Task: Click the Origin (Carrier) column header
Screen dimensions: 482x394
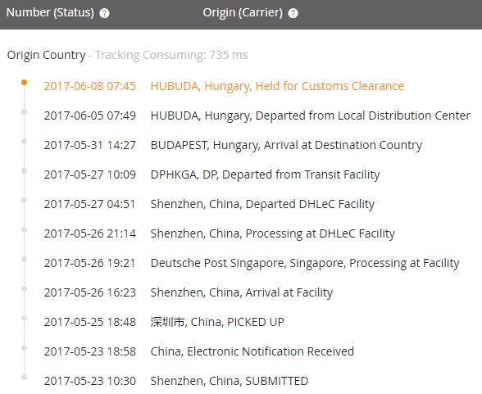Action: coord(243,13)
